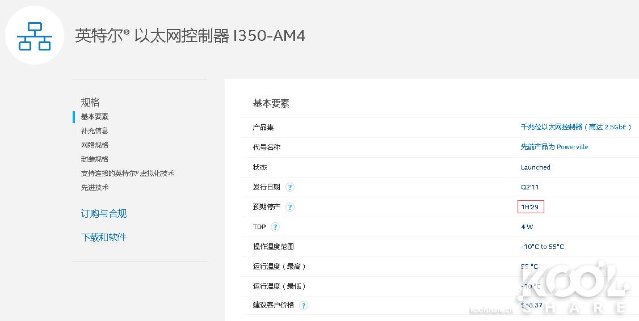
Task: Click the TDP label
Action: 259,227
